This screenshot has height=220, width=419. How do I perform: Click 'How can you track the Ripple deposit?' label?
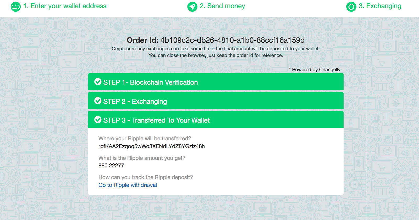tap(146, 177)
